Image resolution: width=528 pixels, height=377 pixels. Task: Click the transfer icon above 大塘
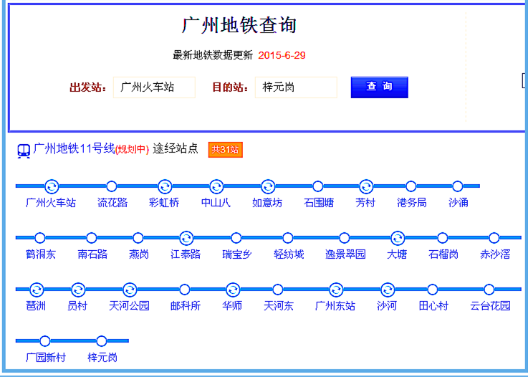pyautogui.click(x=398, y=238)
